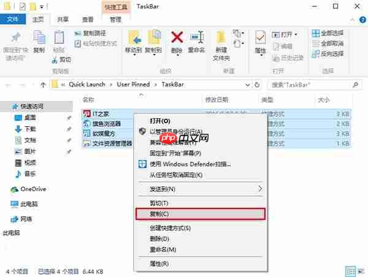368x277 pixels.
Task: Click User Pinned in the address path
Action: (133, 85)
